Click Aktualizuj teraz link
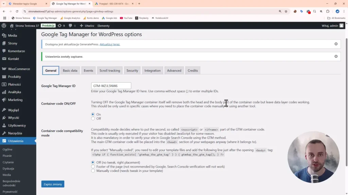 [110, 44]
